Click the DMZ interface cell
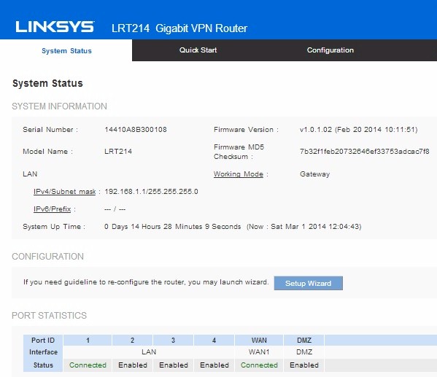This screenshot has width=437, height=377. click(304, 352)
